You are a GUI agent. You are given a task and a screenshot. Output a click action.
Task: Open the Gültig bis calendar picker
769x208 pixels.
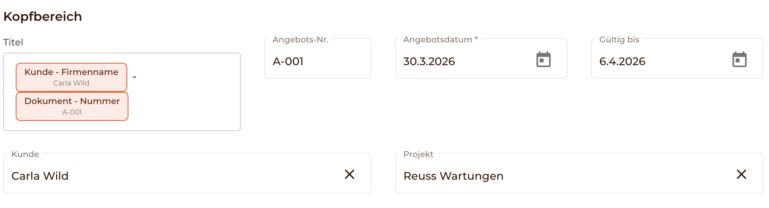click(x=739, y=60)
